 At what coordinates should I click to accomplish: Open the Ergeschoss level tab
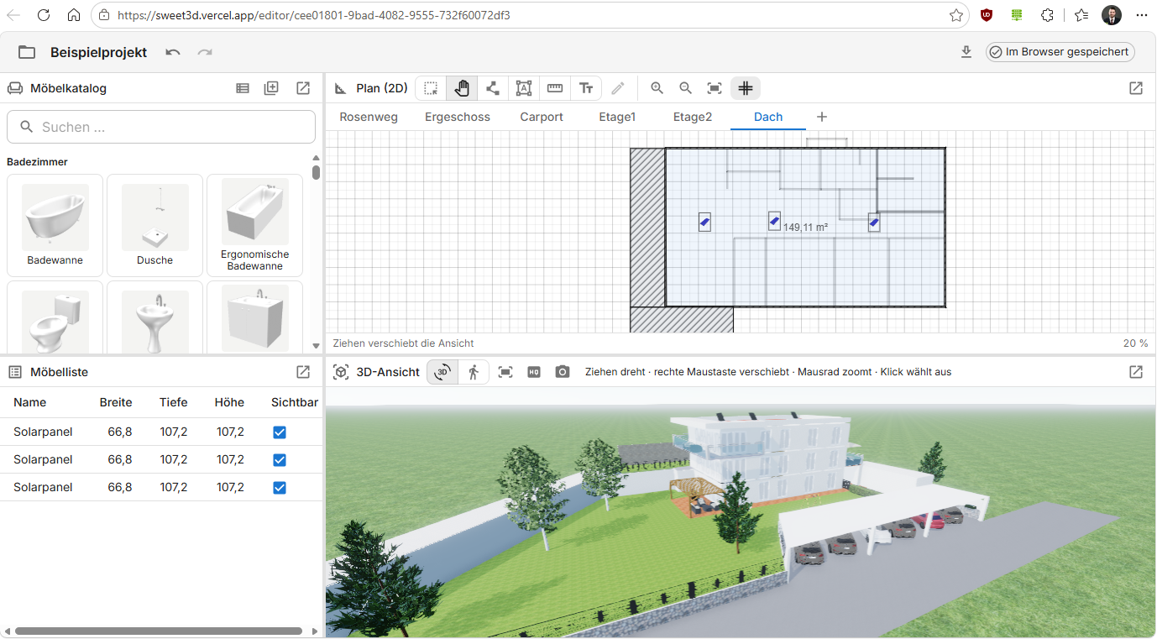(458, 117)
